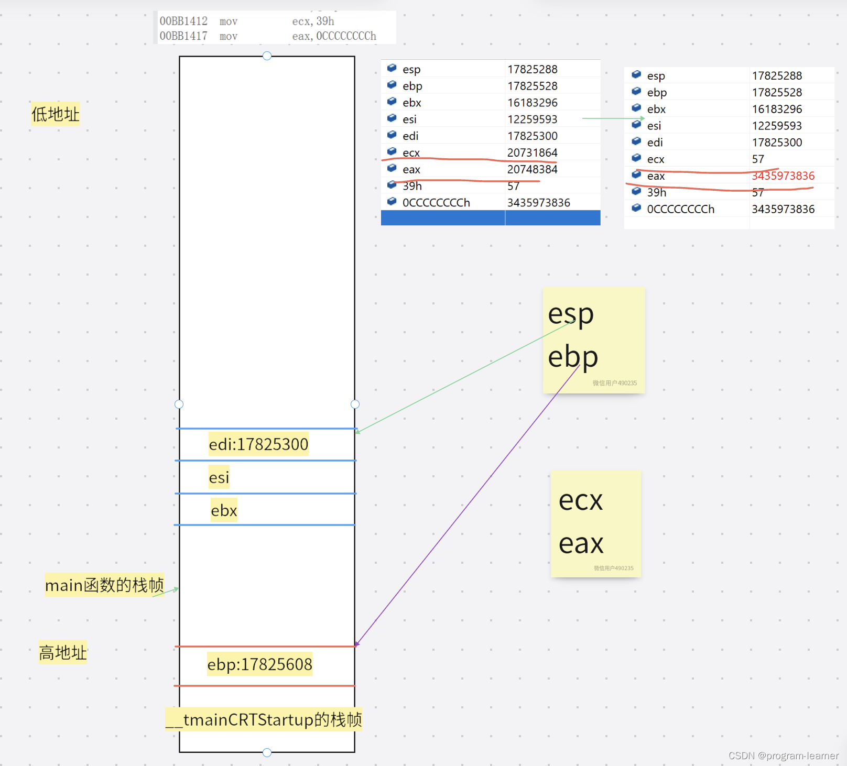Select the left middle handle of the stack rectangle
The height and width of the screenshot is (766, 847).
click(179, 404)
